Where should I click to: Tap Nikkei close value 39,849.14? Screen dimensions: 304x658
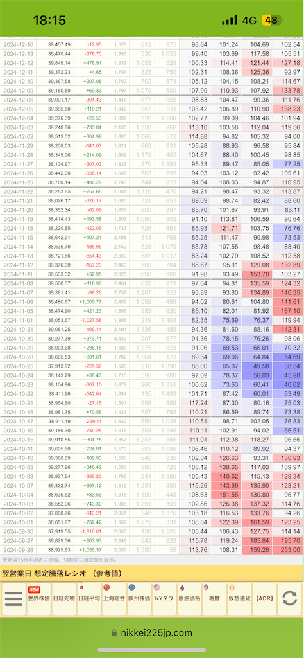tap(59, 63)
